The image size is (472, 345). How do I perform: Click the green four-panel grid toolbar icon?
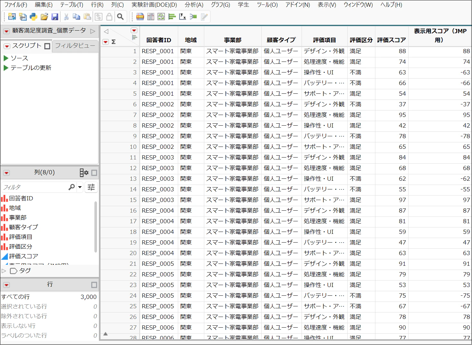pyautogui.click(x=161, y=17)
